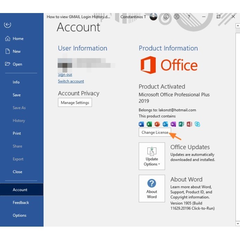Open History in the sidebar
The height and width of the screenshot is (240, 240).
tap(19, 121)
